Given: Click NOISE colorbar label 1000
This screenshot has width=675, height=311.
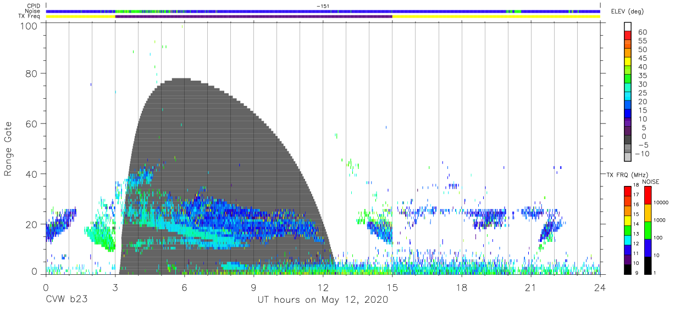Looking at the screenshot, I should coord(661,220).
